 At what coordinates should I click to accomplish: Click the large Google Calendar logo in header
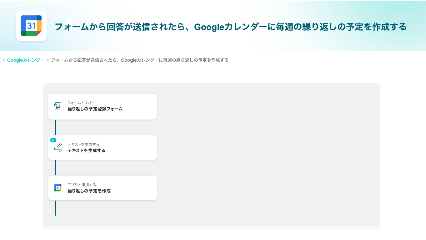pos(31,26)
